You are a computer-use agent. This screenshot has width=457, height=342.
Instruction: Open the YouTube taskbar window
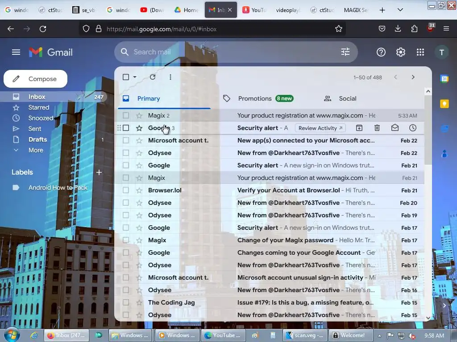pos(223,335)
